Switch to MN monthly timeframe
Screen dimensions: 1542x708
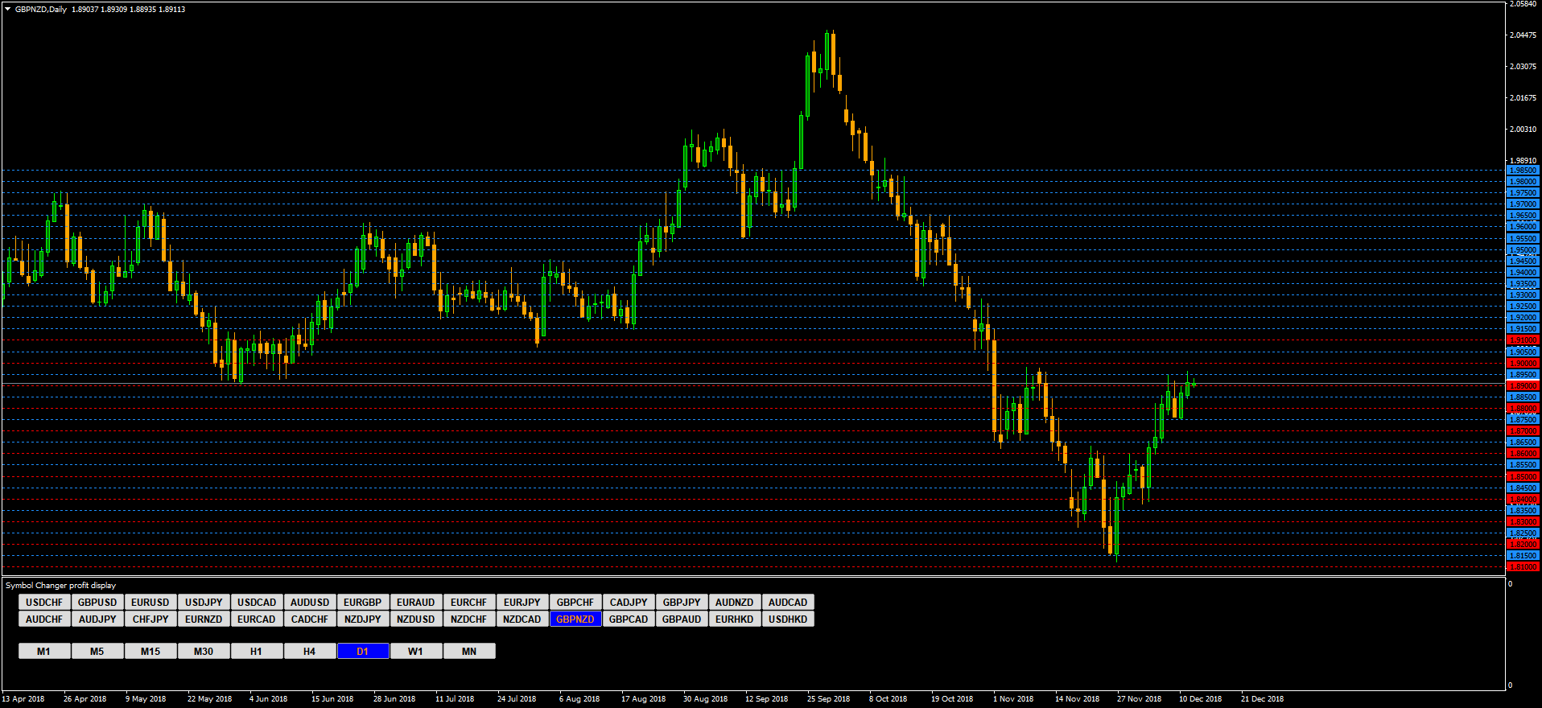469,652
